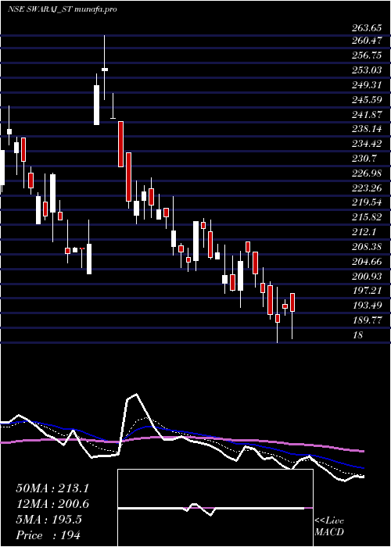Click the '<<Live MACD' label

329,527
